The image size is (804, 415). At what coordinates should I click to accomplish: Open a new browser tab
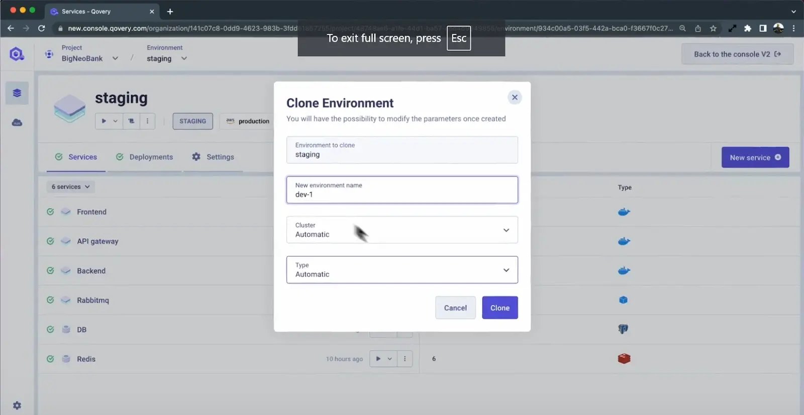170,11
